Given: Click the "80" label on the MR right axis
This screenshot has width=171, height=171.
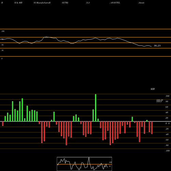Looking at the screenshot, I should point(167,102).
